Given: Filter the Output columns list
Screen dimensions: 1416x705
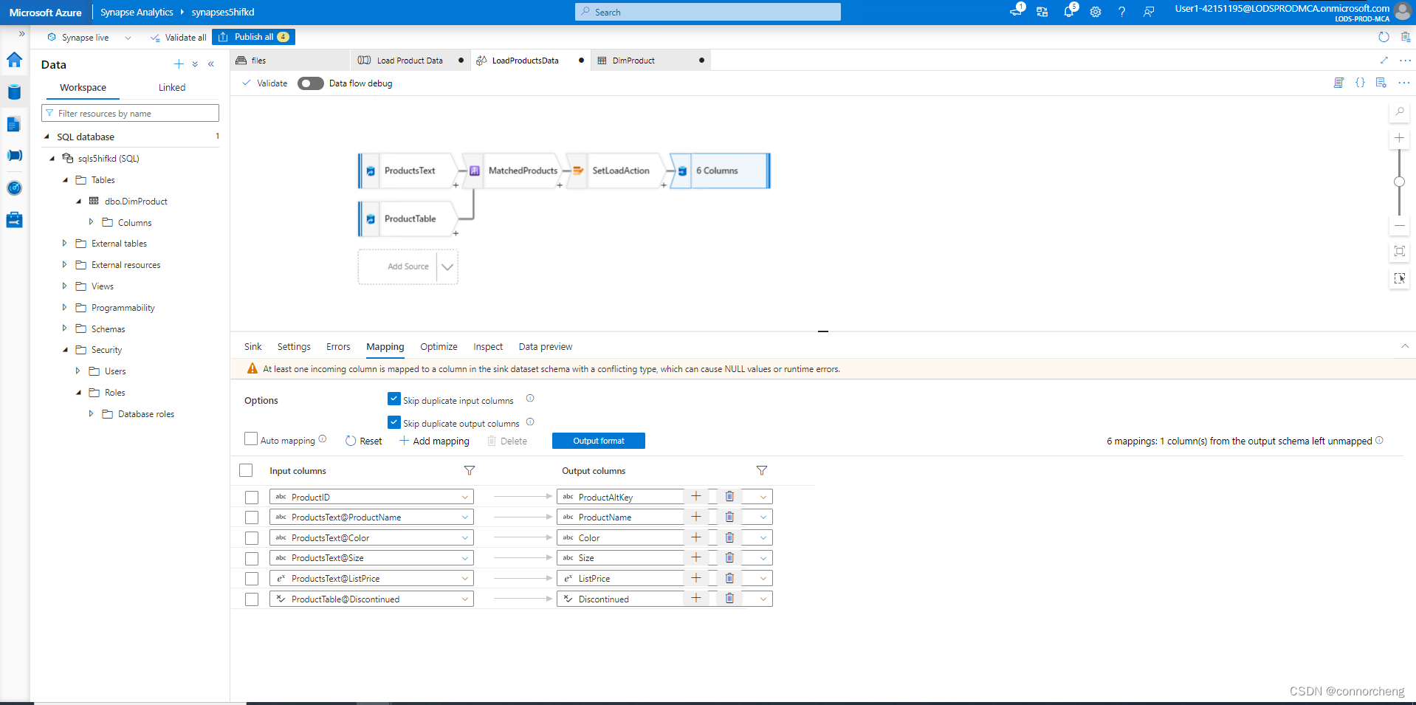Looking at the screenshot, I should [762, 470].
